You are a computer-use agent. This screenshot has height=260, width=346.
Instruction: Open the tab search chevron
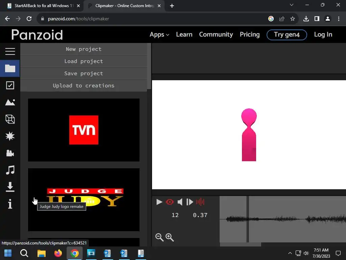(292, 5)
